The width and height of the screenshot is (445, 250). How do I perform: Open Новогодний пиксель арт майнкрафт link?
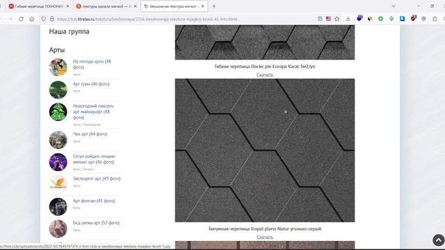point(93,111)
